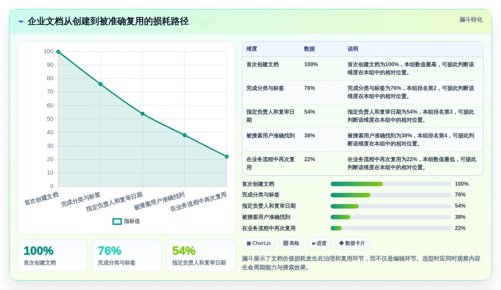This screenshot has height=290, width=501.
Task: Click the 表格 tag chip
Action: pos(291,243)
